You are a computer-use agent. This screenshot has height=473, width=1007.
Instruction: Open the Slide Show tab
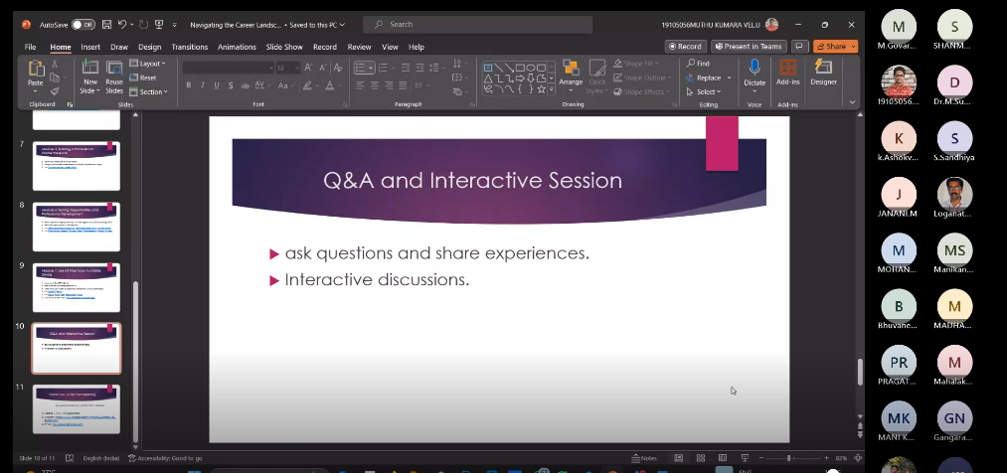click(283, 47)
